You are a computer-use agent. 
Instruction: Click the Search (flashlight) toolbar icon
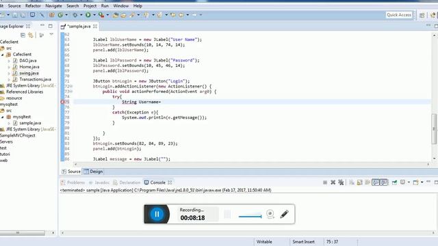point(132,15)
